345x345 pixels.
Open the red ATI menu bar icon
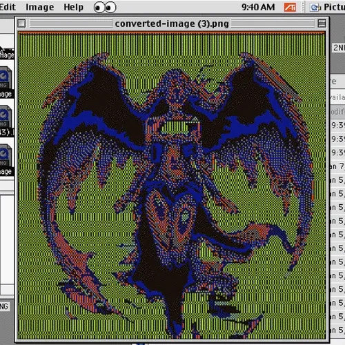290,8
